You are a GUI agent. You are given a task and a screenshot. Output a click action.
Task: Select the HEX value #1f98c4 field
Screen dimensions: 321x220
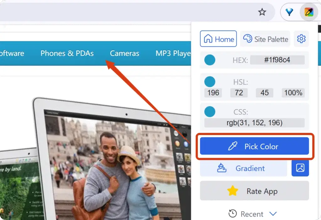[x=277, y=60]
